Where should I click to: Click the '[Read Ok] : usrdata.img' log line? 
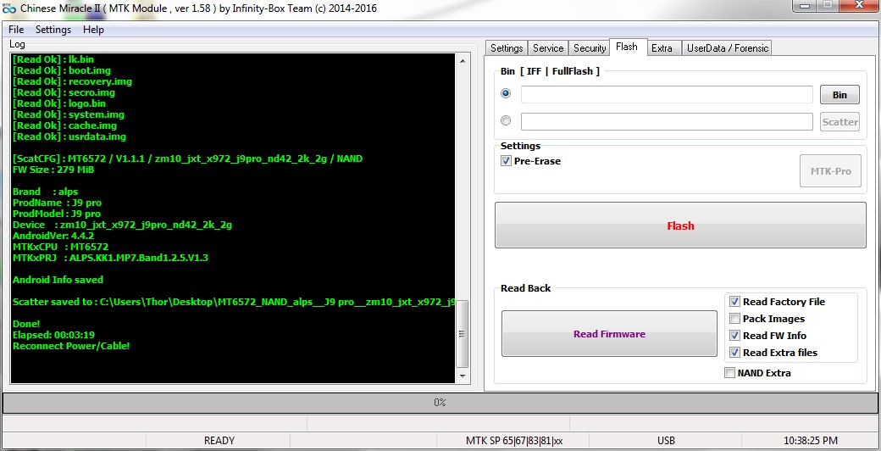[x=69, y=136]
